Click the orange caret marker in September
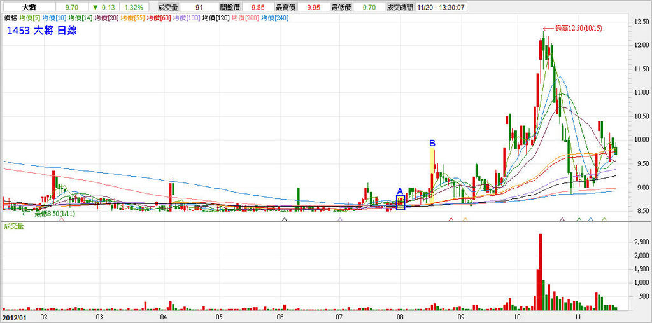 pos(465,219)
